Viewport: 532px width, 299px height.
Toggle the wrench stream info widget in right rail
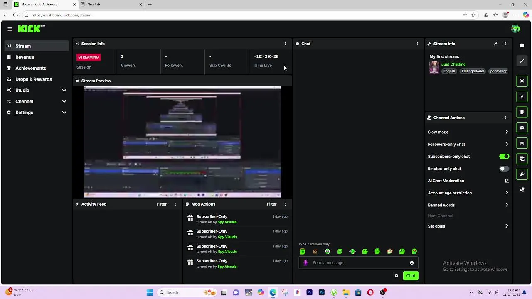click(522, 174)
